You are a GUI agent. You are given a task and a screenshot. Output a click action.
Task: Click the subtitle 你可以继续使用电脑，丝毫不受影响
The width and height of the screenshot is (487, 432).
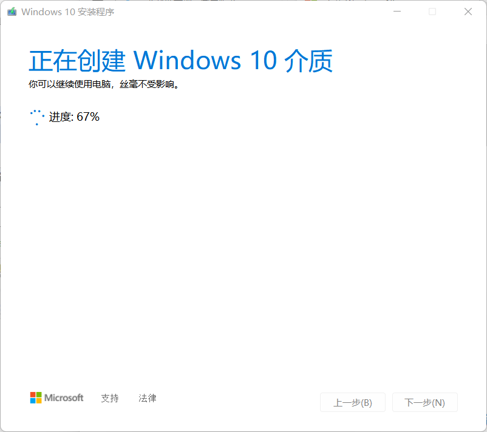pyautogui.click(x=104, y=84)
